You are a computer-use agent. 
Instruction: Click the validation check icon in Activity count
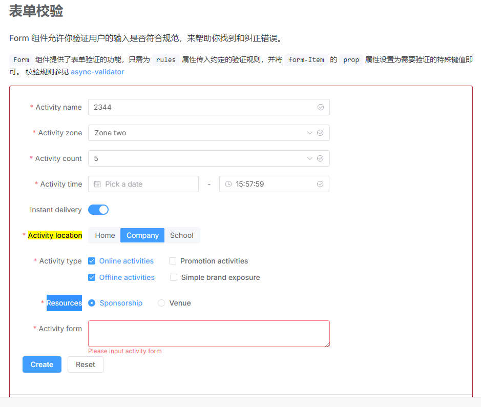click(320, 158)
